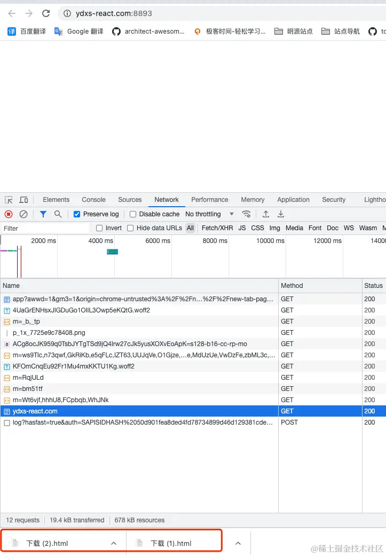Screen dimensions: 386x556
Task: Filter by Fetch/XHR requests
Action: pyautogui.click(x=217, y=228)
